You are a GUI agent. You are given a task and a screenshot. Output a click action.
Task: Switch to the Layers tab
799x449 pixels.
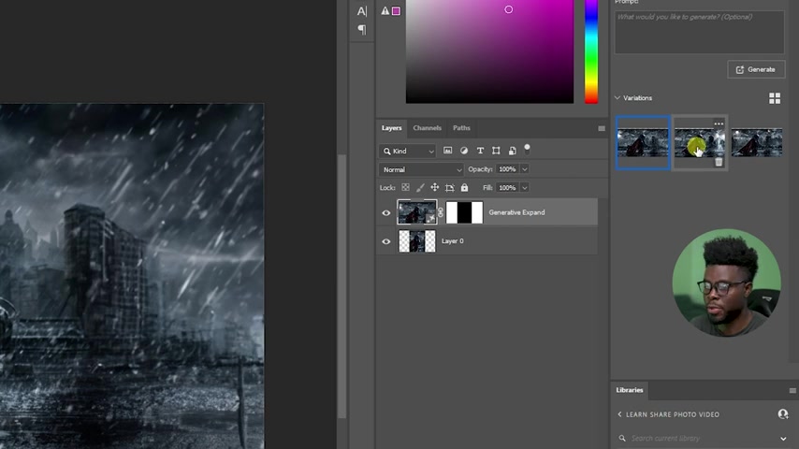391,128
